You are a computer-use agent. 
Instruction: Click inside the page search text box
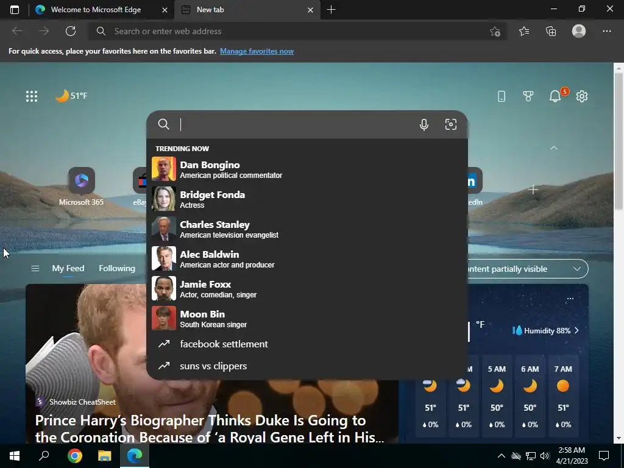click(x=297, y=124)
